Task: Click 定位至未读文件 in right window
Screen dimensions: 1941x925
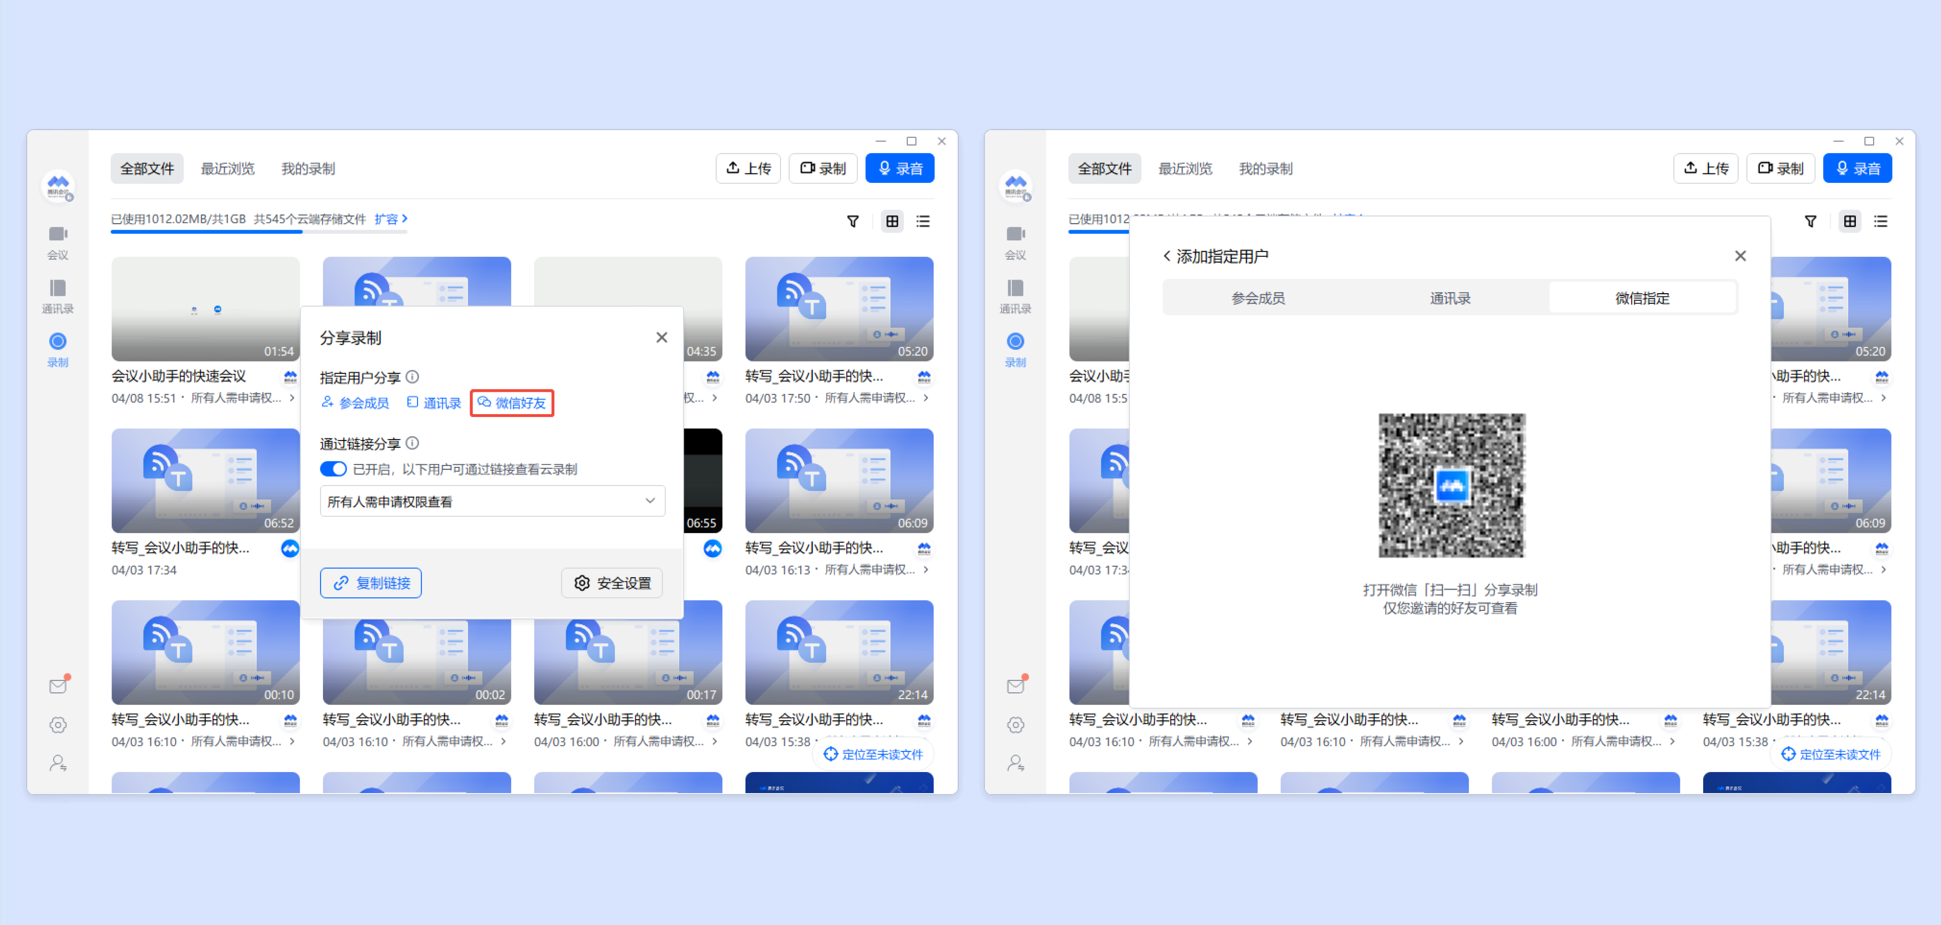Action: point(1832,754)
